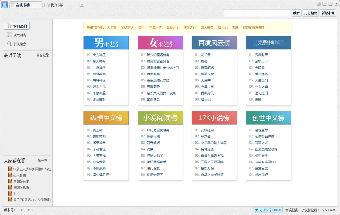Open book icon for 梅子的7堂活力达人保鲜课
Viewport: 340px width, 215px height.
coord(10,199)
